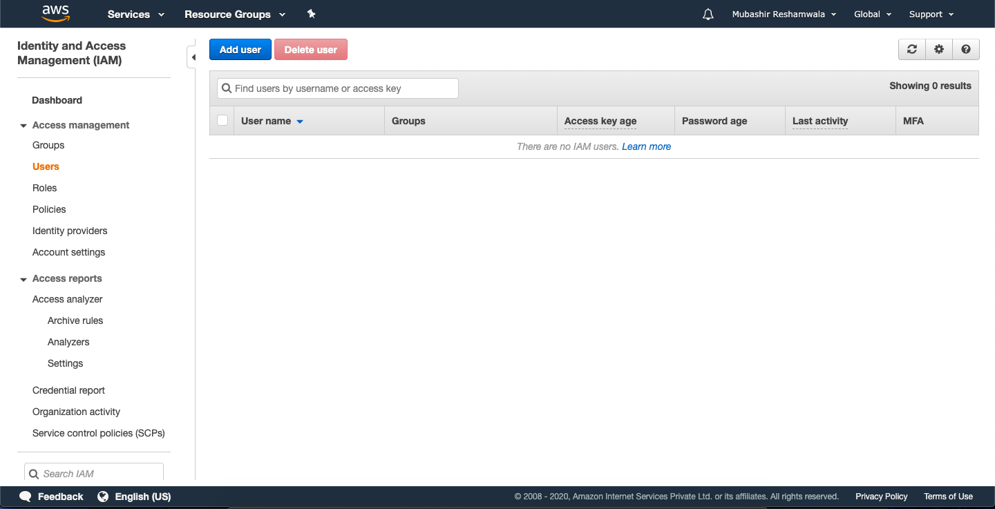Click the Feedback speech bubble icon
This screenshot has width=995, height=509.
(x=26, y=497)
